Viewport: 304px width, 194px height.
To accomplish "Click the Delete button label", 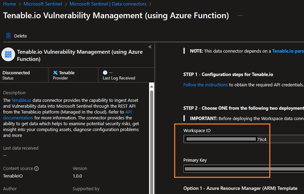I will tap(20, 36).
